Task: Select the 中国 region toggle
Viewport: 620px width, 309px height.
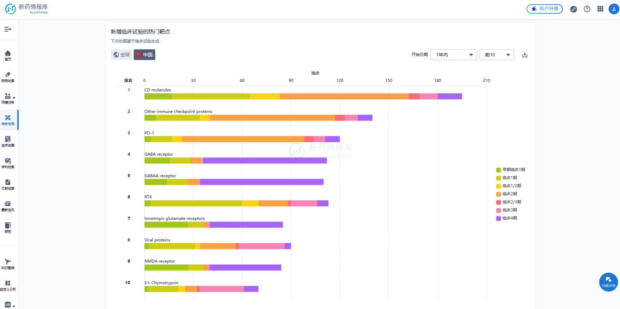Action: pos(144,55)
